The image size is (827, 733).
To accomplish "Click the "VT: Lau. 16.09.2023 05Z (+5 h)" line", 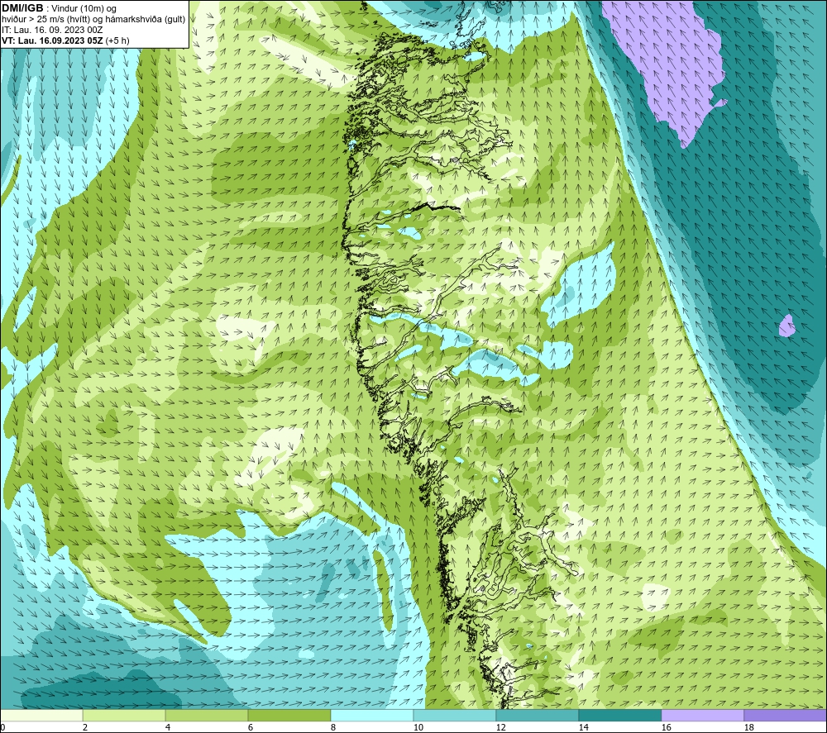I will 65,40.
